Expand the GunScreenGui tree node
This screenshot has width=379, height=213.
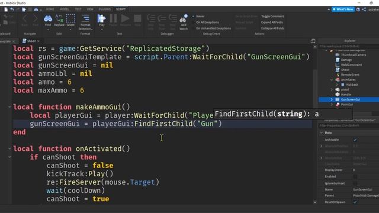click(332, 99)
